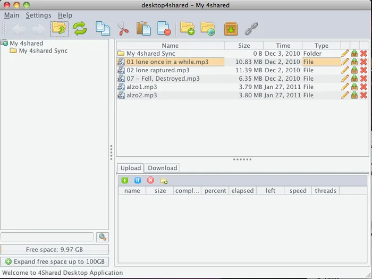Click the magnifier search button
Image resolution: width=372 pixels, height=279 pixels.
pos(103,237)
